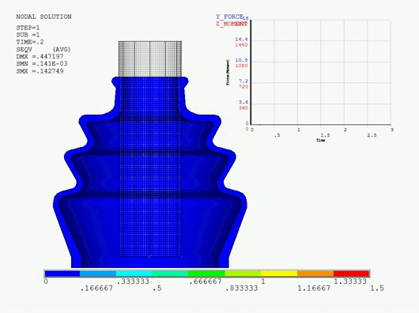
Task: Click the 360 red axis tick
Action: pyautogui.click(x=243, y=108)
